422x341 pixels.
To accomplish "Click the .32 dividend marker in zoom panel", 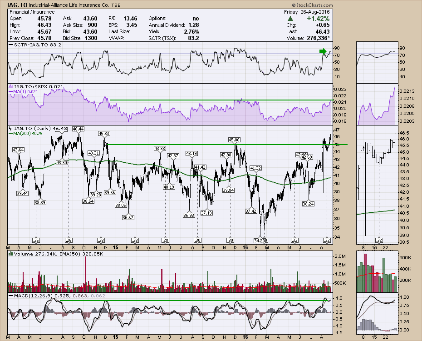I will [379, 240].
